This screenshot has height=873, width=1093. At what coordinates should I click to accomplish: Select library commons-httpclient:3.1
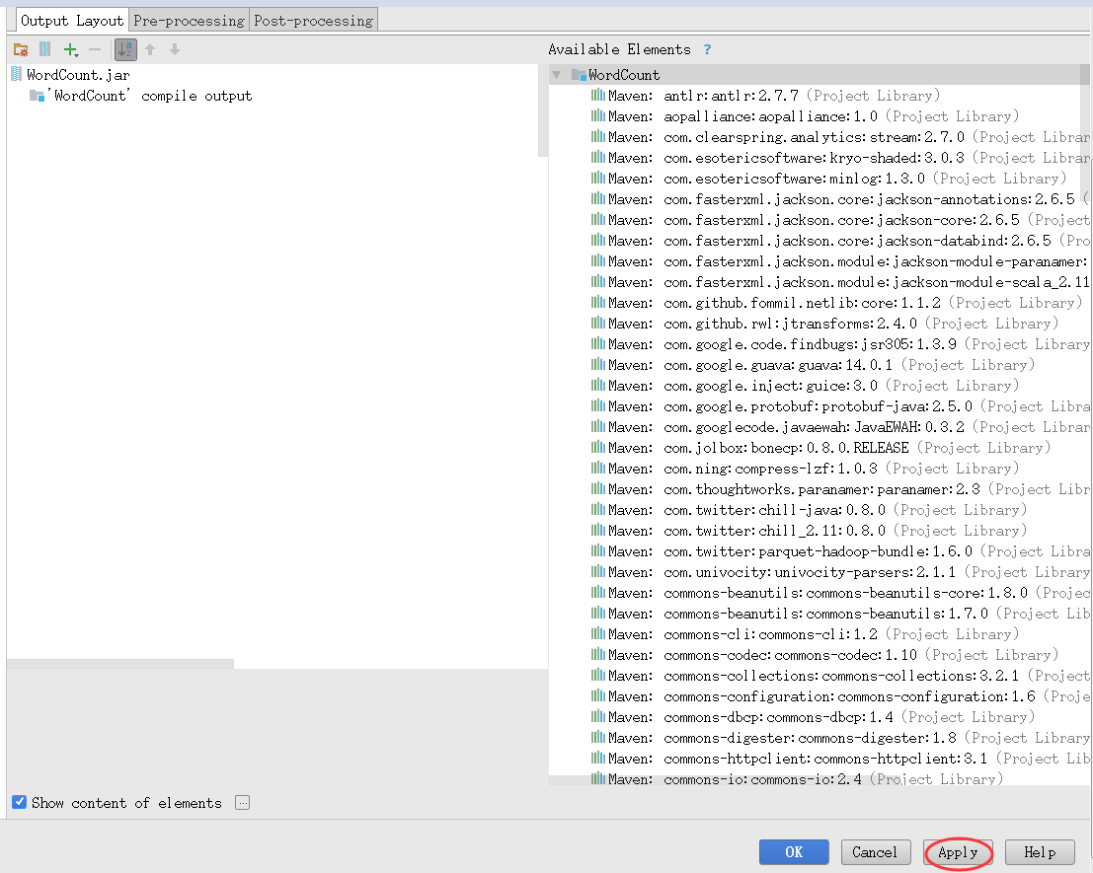click(840, 759)
